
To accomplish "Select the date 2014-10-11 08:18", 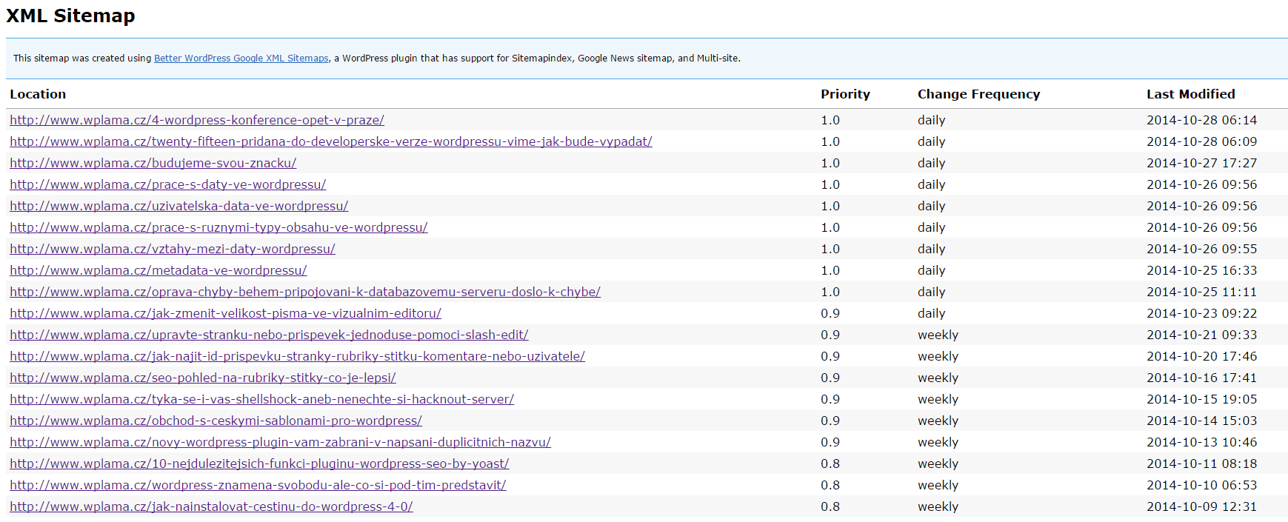I will (1202, 464).
